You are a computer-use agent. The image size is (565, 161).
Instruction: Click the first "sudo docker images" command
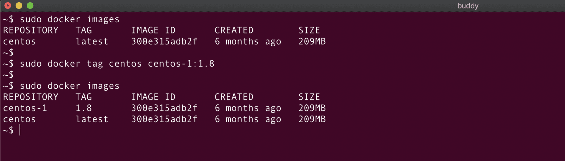pos(69,19)
